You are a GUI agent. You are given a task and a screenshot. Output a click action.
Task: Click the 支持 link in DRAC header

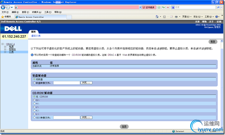[197, 22]
